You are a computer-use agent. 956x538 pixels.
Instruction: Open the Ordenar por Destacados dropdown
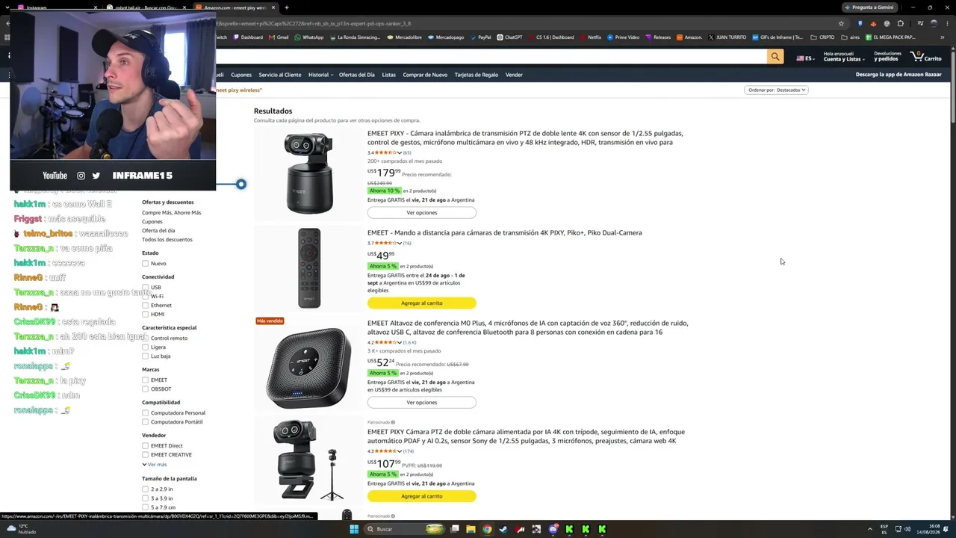tap(776, 90)
